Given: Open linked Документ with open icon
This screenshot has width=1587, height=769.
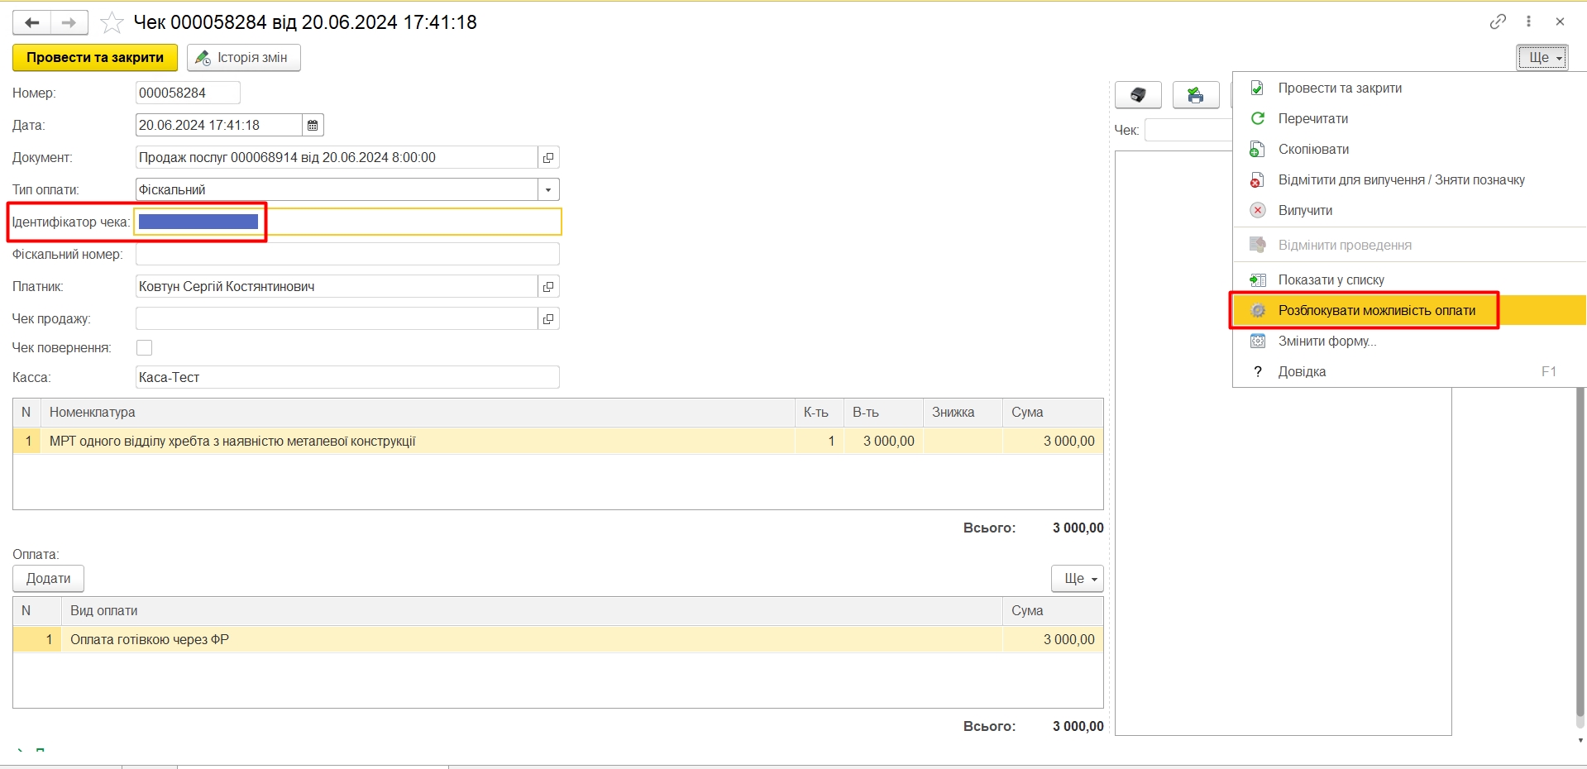Looking at the screenshot, I should click(x=548, y=158).
